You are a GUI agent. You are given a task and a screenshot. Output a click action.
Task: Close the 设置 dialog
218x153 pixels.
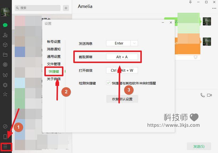pyautogui.click(x=171, y=23)
